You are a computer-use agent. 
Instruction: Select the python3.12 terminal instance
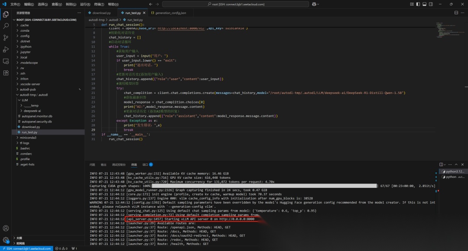tap(453, 171)
